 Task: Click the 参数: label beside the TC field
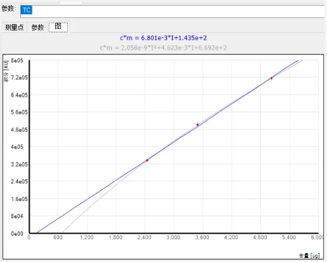(x=9, y=9)
